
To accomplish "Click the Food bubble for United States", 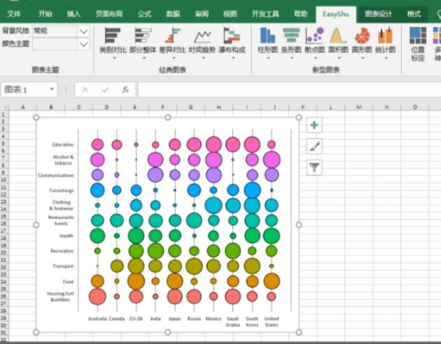I will tap(272, 281).
